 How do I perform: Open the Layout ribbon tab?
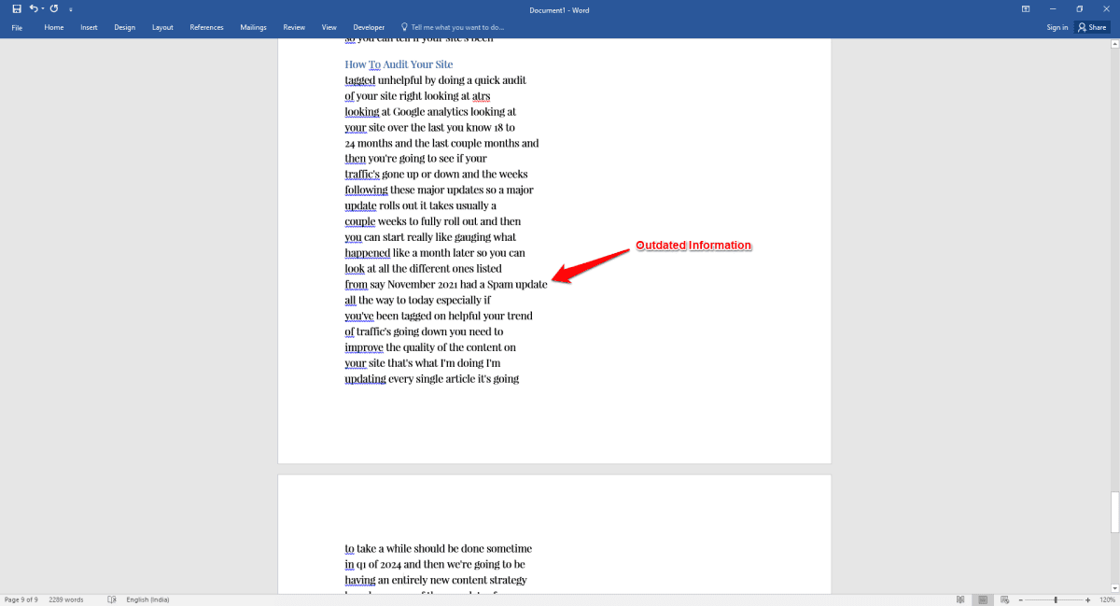pyautogui.click(x=162, y=27)
